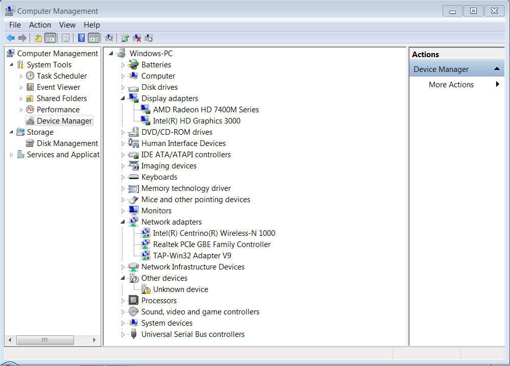Click Uninstall device icon with red X
Viewport: 510px width, 366px height.
tap(137, 38)
